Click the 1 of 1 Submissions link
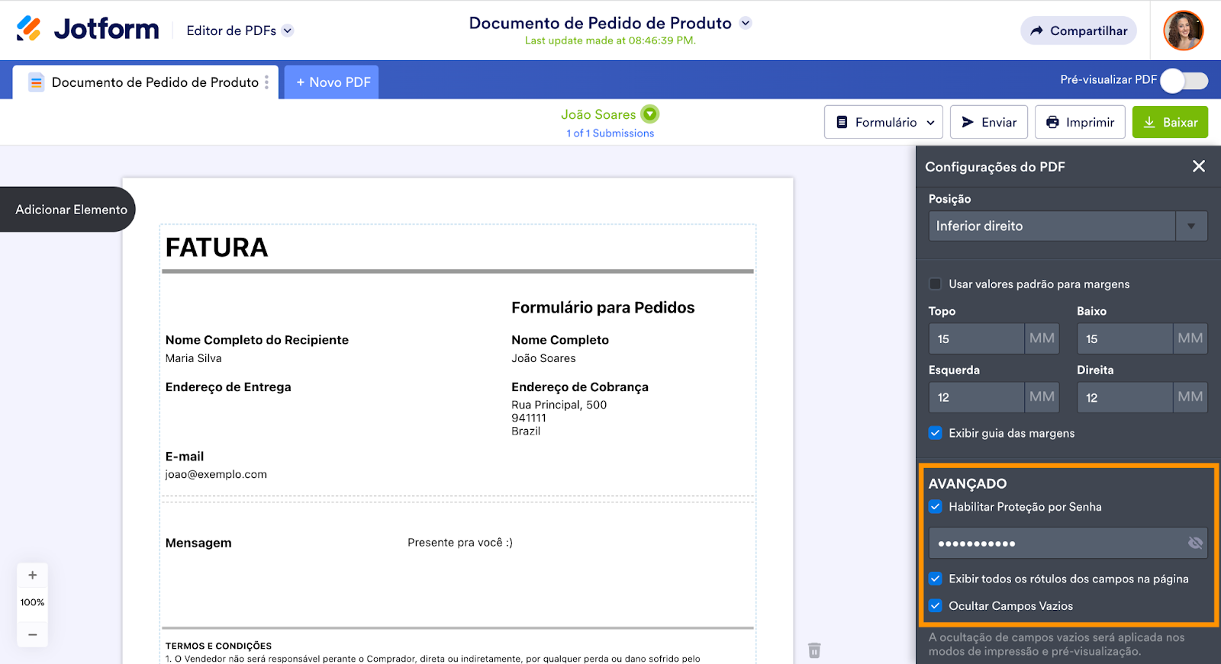Screen dimensions: 1221x664 (x=610, y=133)
